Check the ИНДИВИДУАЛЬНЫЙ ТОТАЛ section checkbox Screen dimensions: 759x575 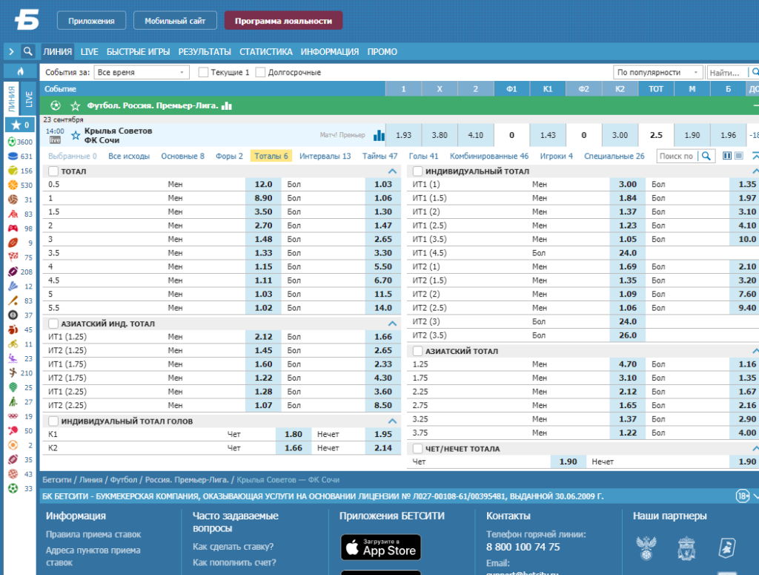pyautogui.click(x=418, y=171)
